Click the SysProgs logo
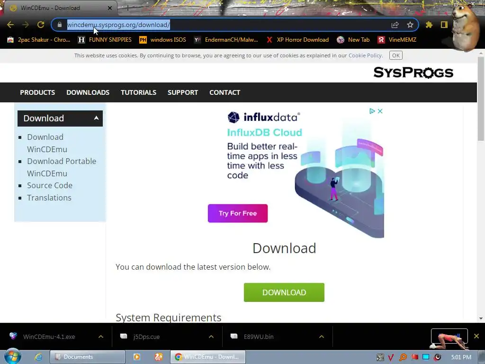 click(x=413, y=73)
